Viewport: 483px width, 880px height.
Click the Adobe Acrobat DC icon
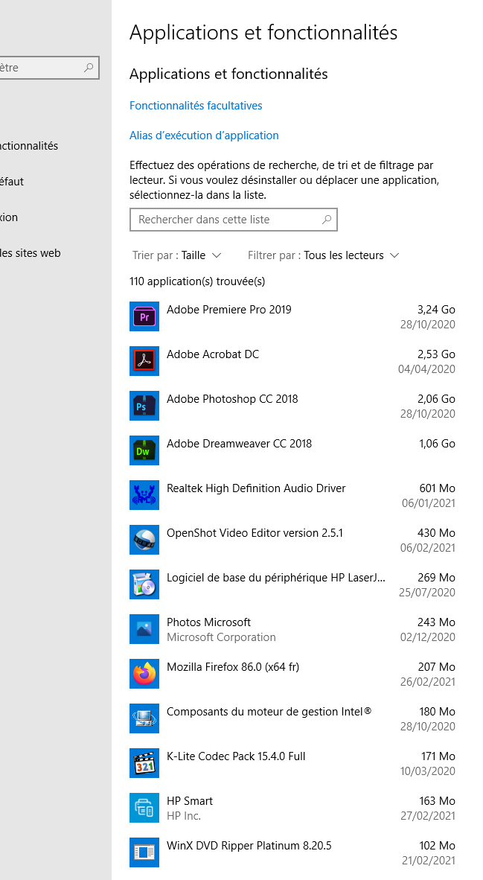pos(144,361)
